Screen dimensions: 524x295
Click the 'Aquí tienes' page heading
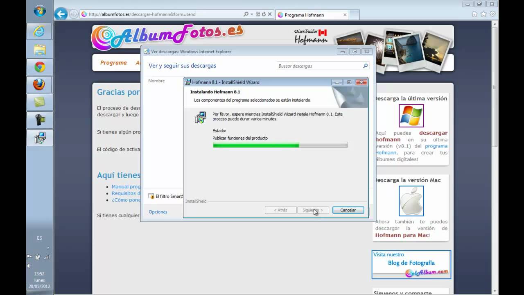click(x=119, y=175)
